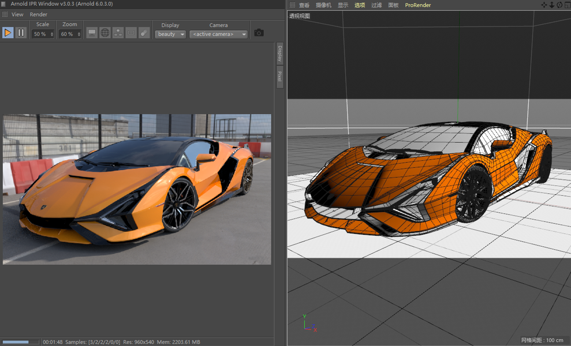Open the 摄像机 viewport menu
571x346 pixels.
[323, 5]
